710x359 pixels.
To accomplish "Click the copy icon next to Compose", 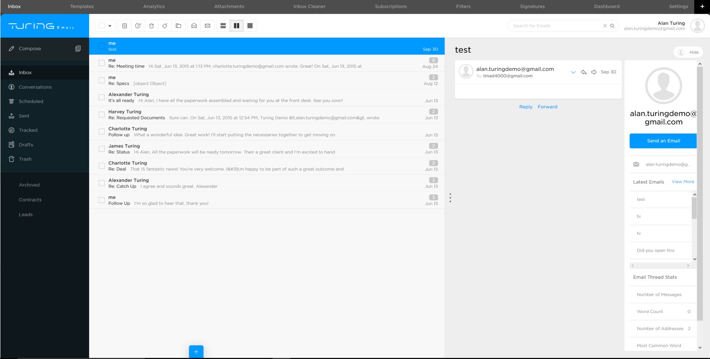I will coord(78,48).
